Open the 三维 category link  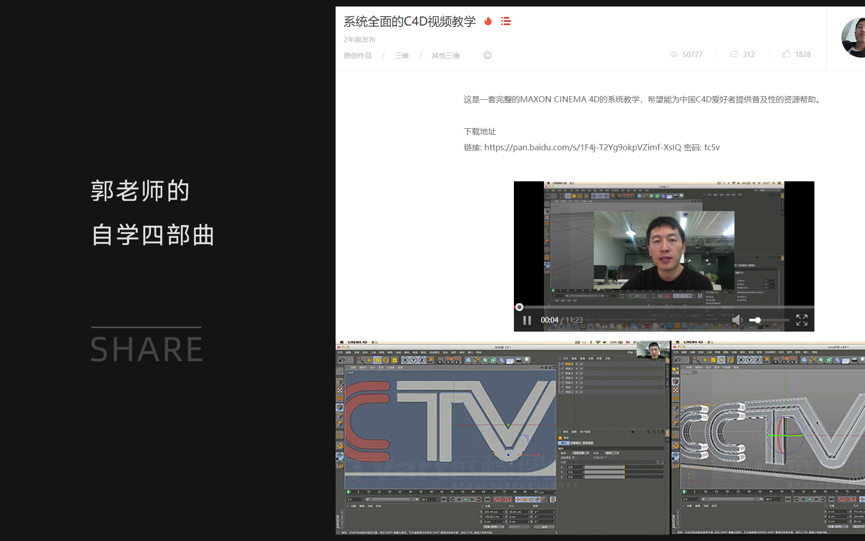coord(402,56)
